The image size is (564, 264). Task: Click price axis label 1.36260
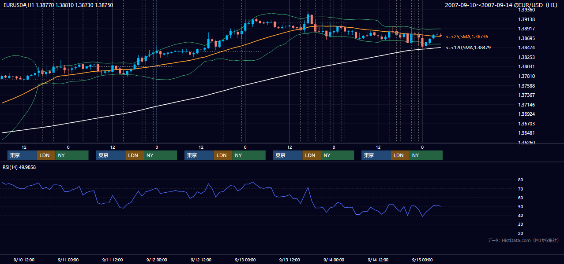click(526, 143)
